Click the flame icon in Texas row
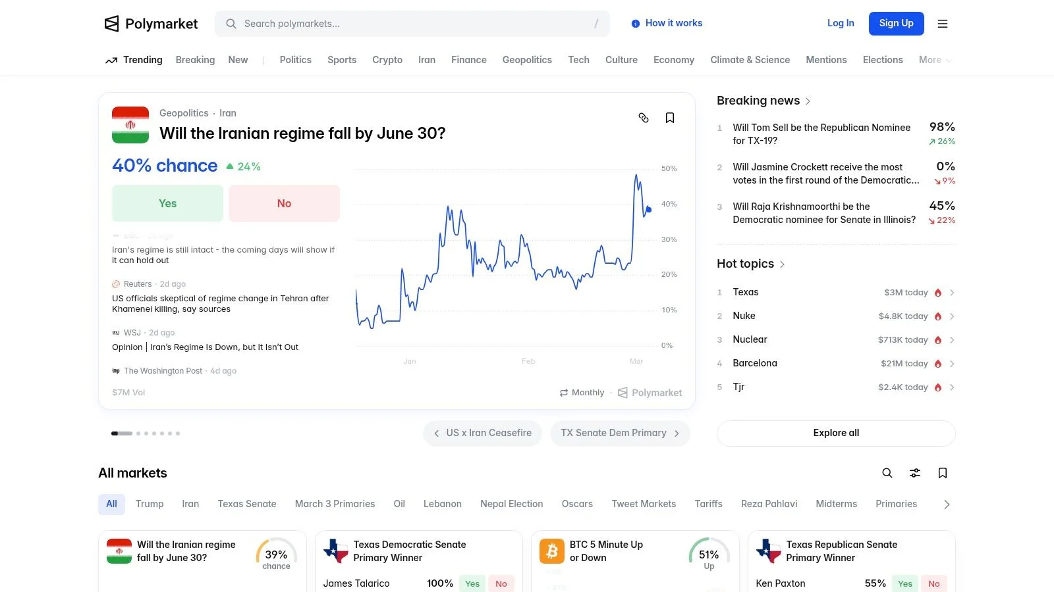Screen dimensions: 1054x592 pos(938,293)
